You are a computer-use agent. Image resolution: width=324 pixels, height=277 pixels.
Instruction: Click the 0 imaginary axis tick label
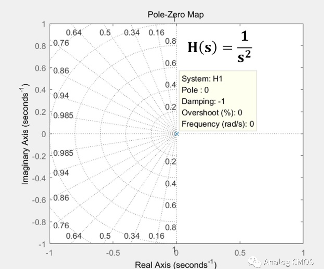(43, 134)
